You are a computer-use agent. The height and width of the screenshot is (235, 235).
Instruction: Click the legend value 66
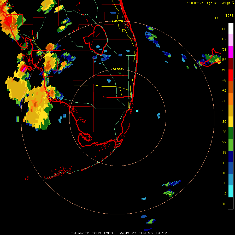[224, 29]
